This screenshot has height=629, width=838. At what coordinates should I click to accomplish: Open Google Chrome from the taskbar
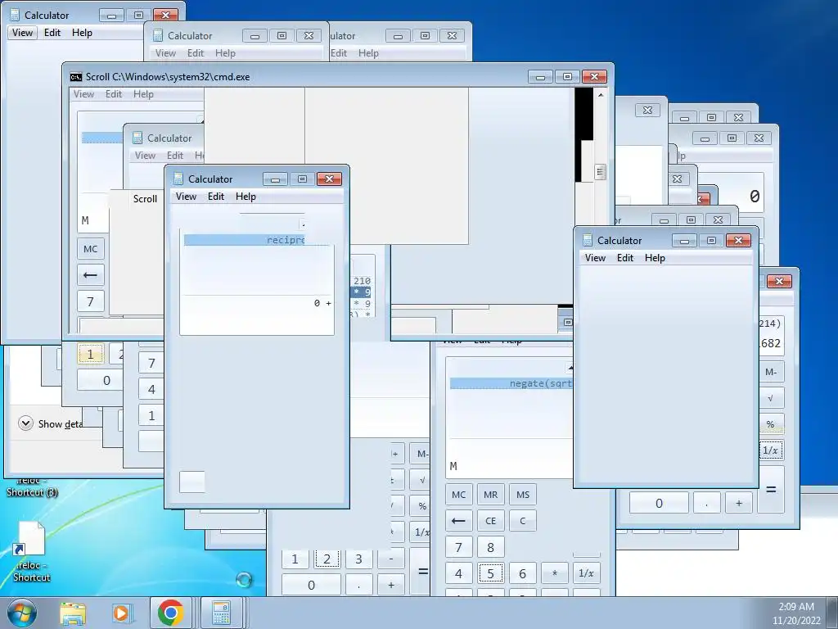point(170,613)
